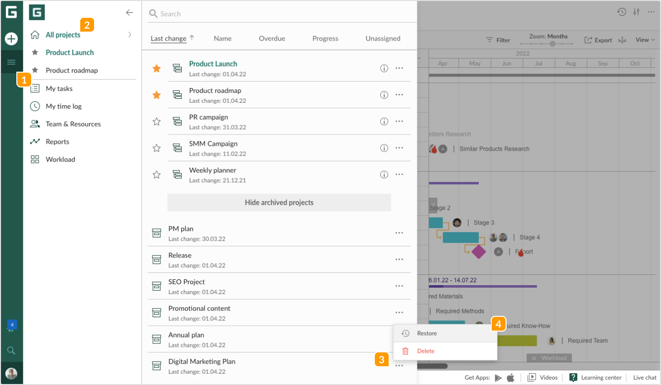Toggle favorite star for Weekly planner
This screenshot has height=385, width=661.
coord(156,174)
